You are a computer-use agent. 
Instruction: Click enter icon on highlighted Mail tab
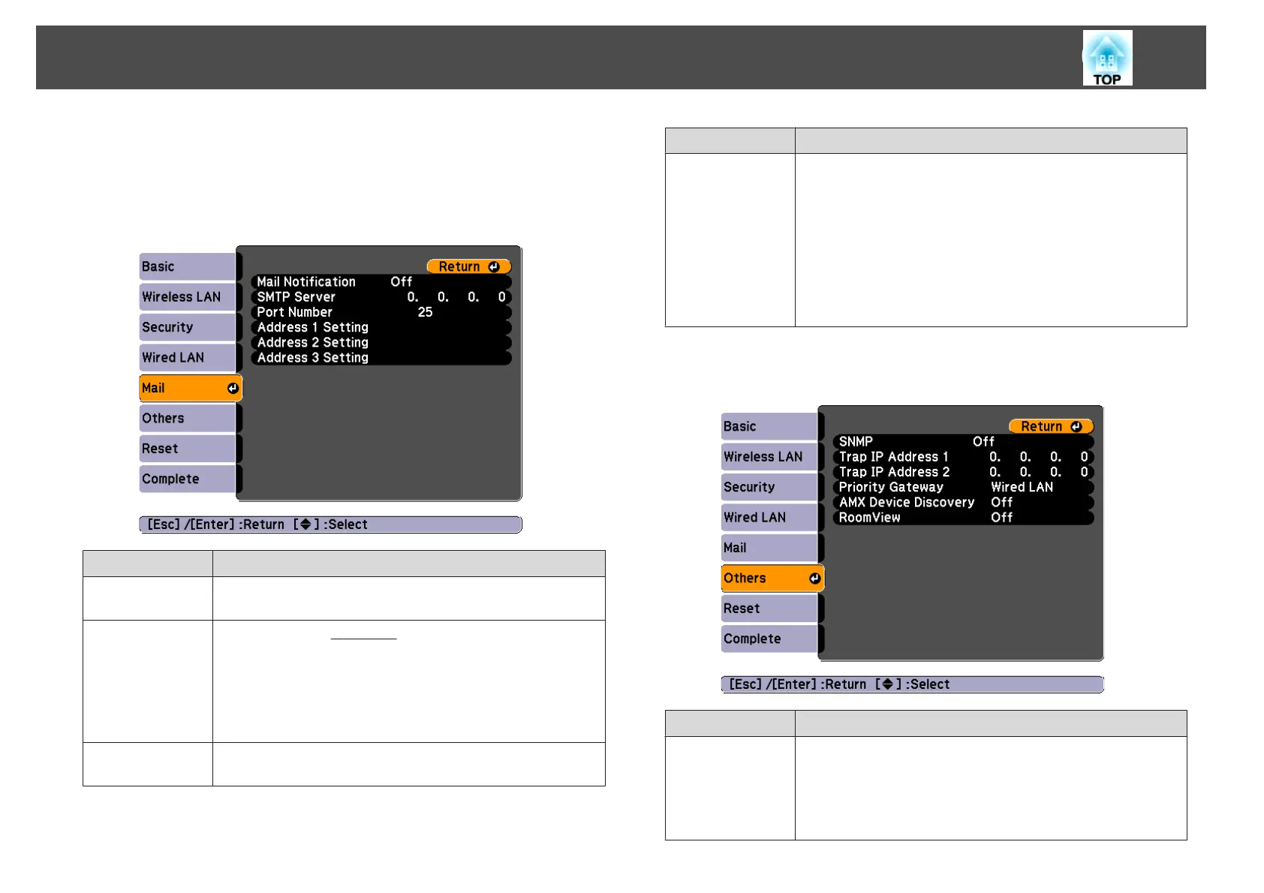233,388
